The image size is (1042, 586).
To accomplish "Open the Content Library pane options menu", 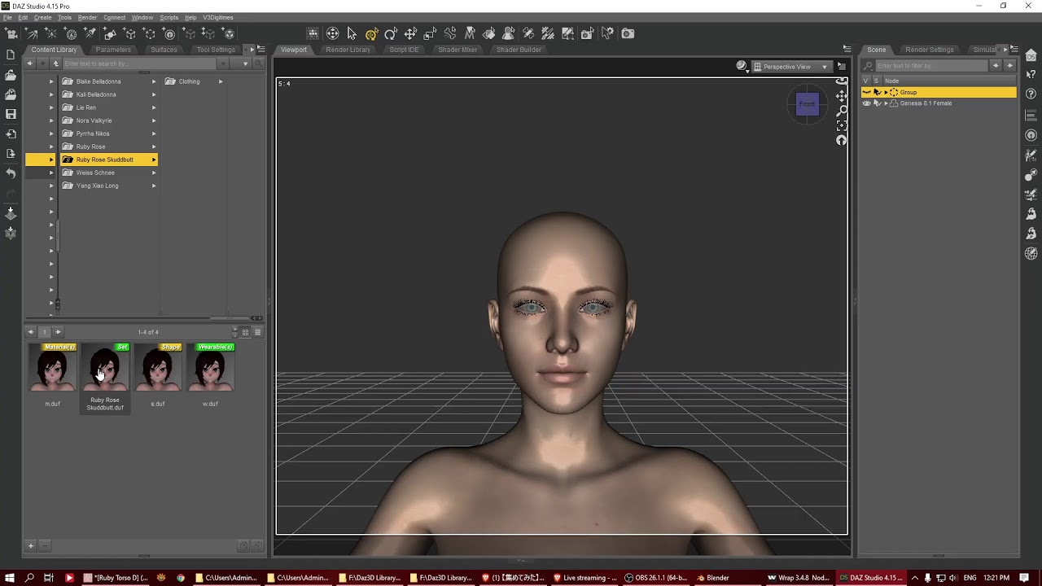I will click(260, 50).
